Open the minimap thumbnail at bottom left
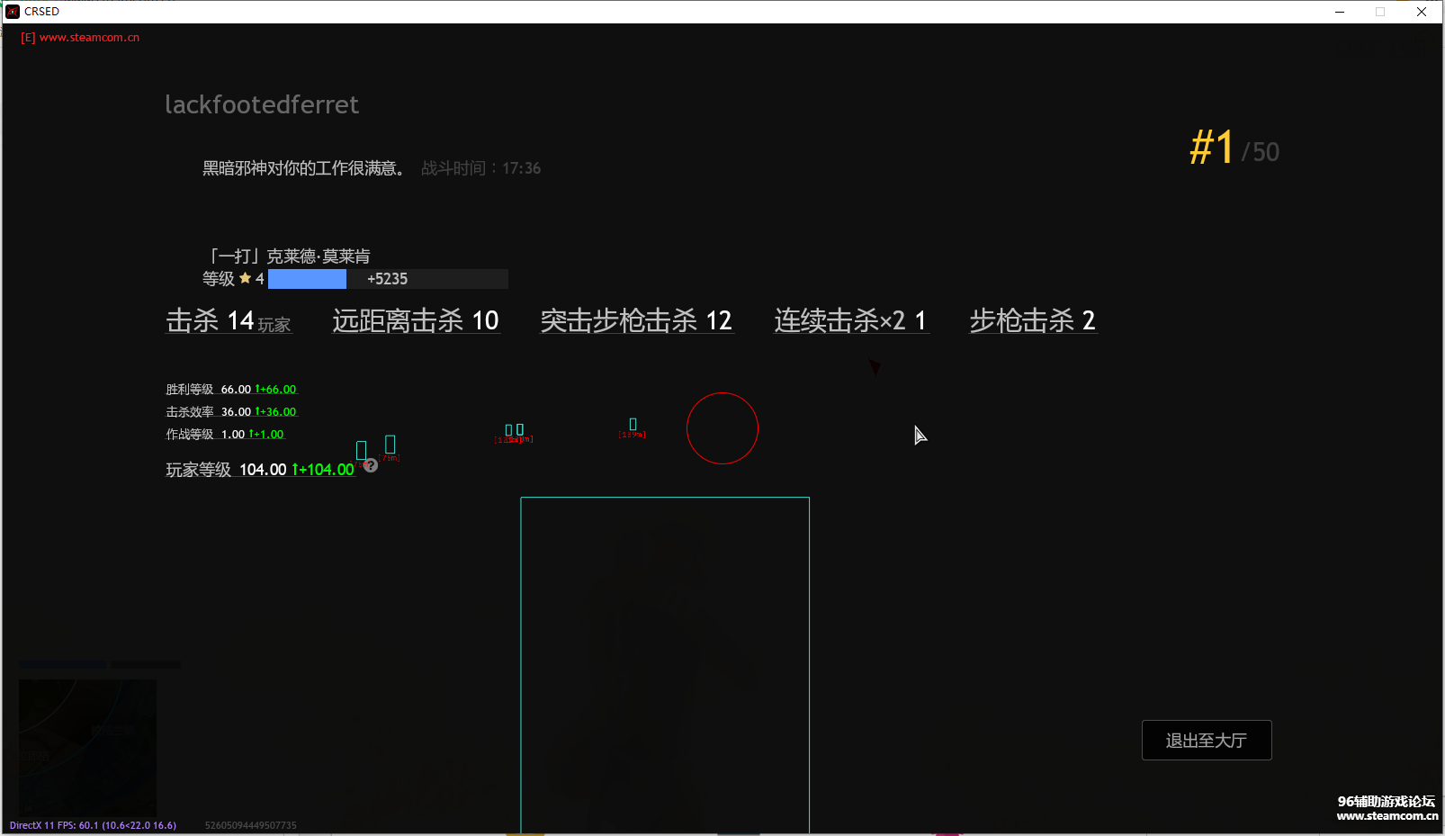 tap(87, 747)
